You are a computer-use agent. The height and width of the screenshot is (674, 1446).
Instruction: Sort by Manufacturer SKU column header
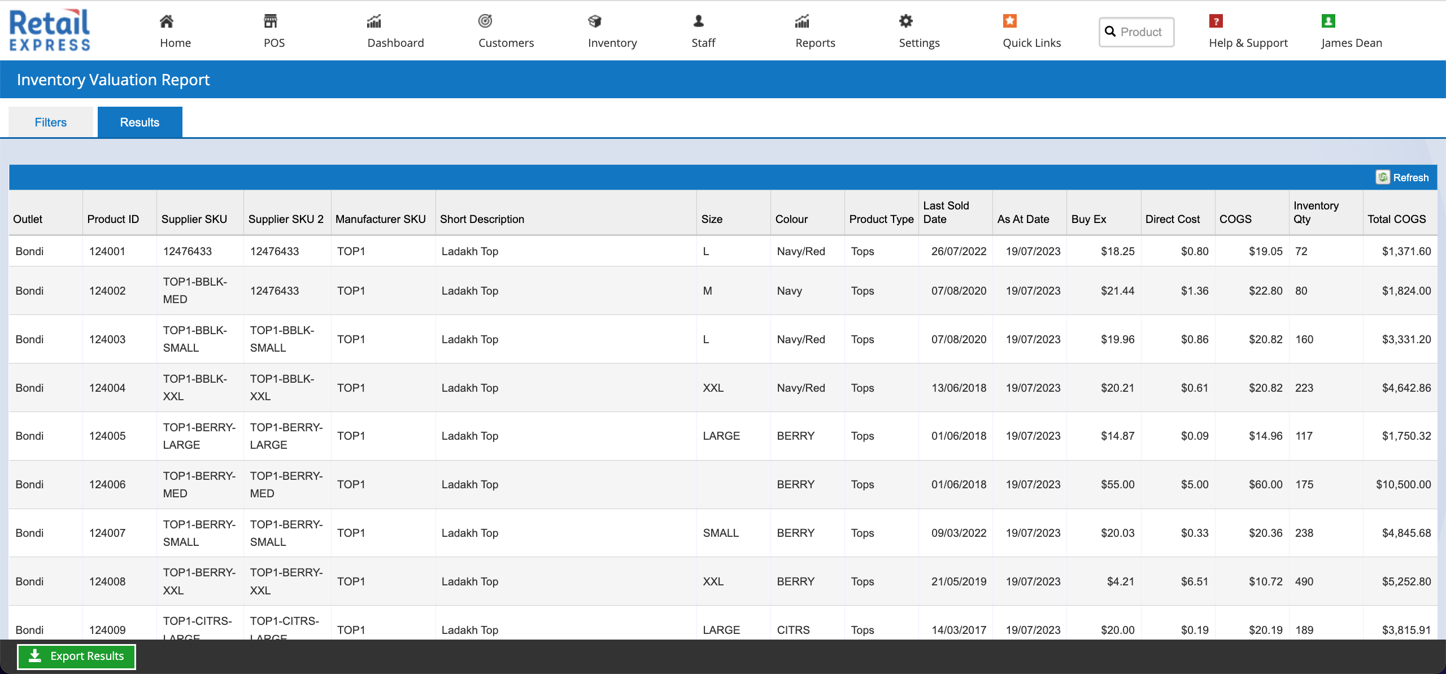pyautogui.click(x=380, y=219)
